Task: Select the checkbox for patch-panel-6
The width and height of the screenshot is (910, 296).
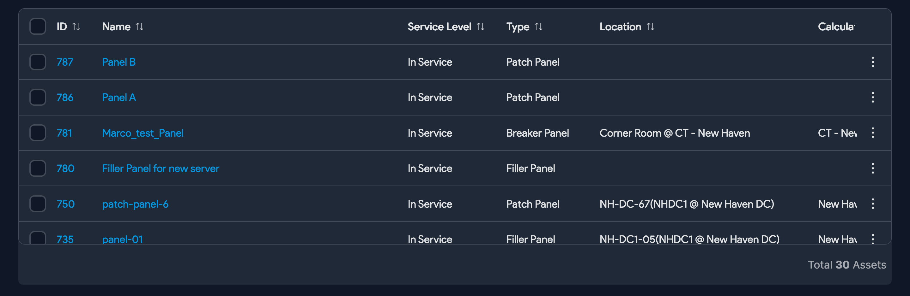Action: click(38, 204)
